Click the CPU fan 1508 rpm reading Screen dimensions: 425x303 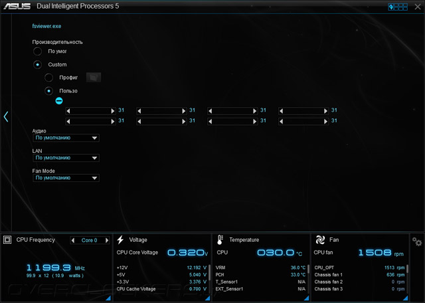[381, 252]
